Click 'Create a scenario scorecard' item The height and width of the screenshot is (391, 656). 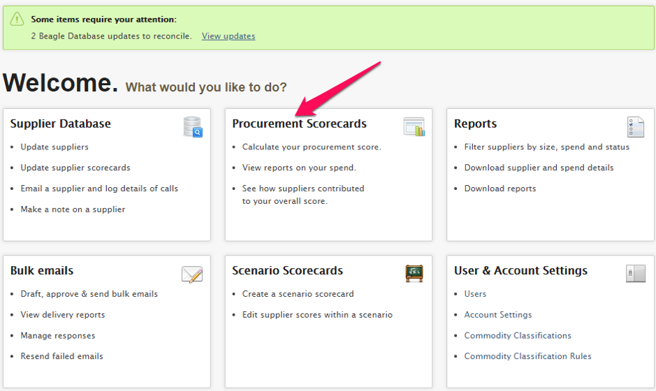(x=298, y=293)
